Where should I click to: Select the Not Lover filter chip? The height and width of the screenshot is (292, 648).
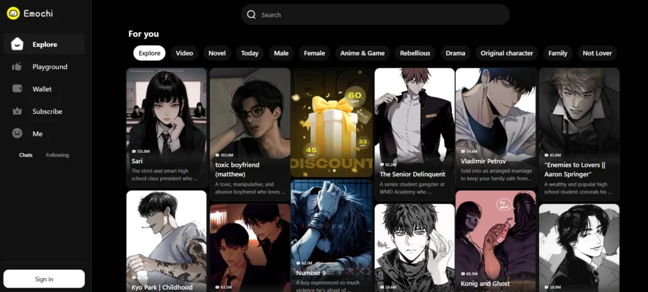[597, 53]
